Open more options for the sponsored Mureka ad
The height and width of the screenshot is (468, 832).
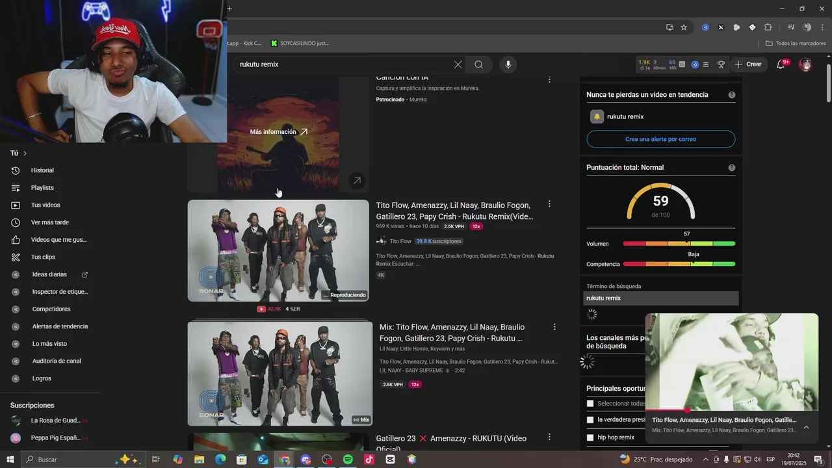549,79
